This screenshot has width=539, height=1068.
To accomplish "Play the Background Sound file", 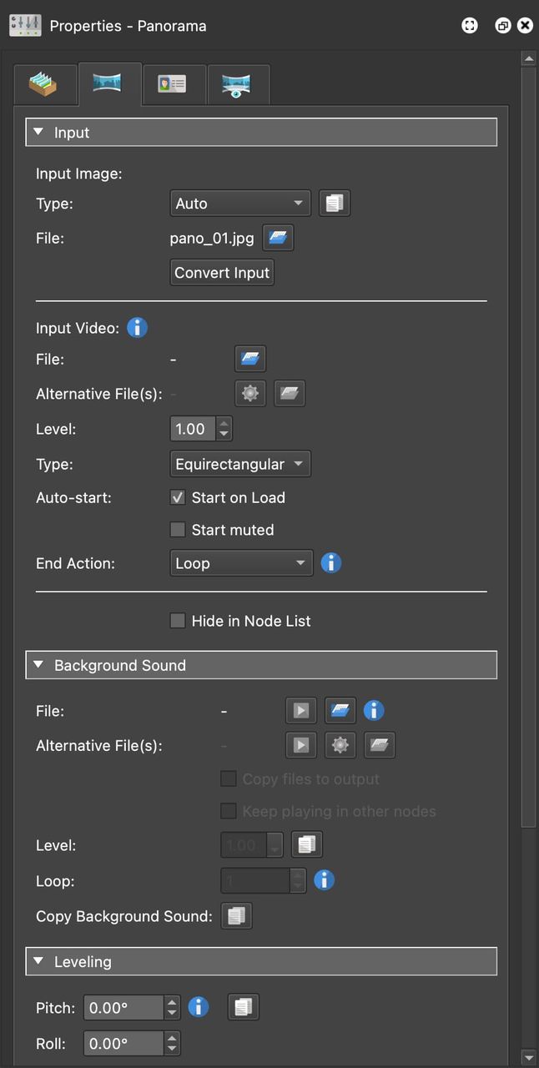I will point(300,711).
